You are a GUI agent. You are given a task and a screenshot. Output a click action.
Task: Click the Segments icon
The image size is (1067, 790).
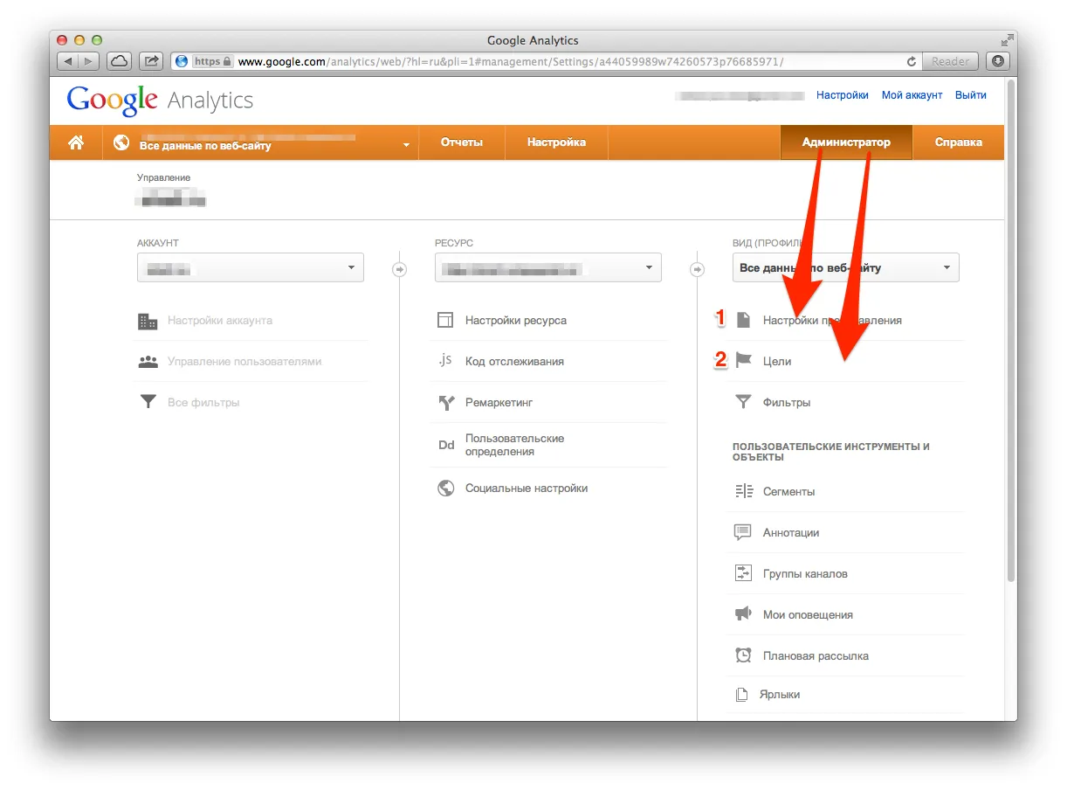coord(743,491)
